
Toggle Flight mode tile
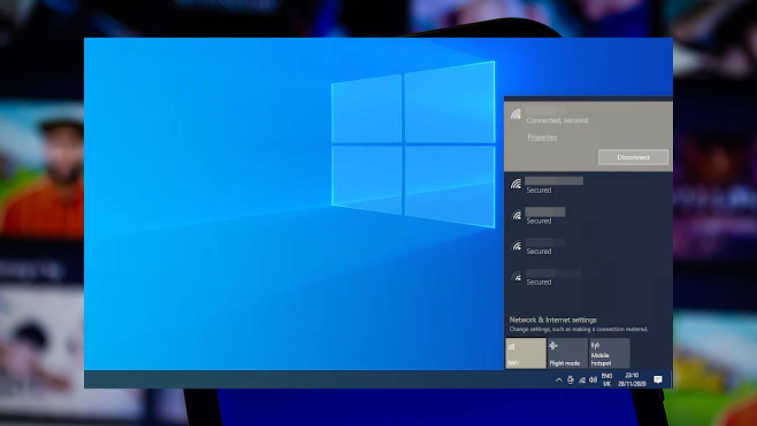[x=567, y=353]
